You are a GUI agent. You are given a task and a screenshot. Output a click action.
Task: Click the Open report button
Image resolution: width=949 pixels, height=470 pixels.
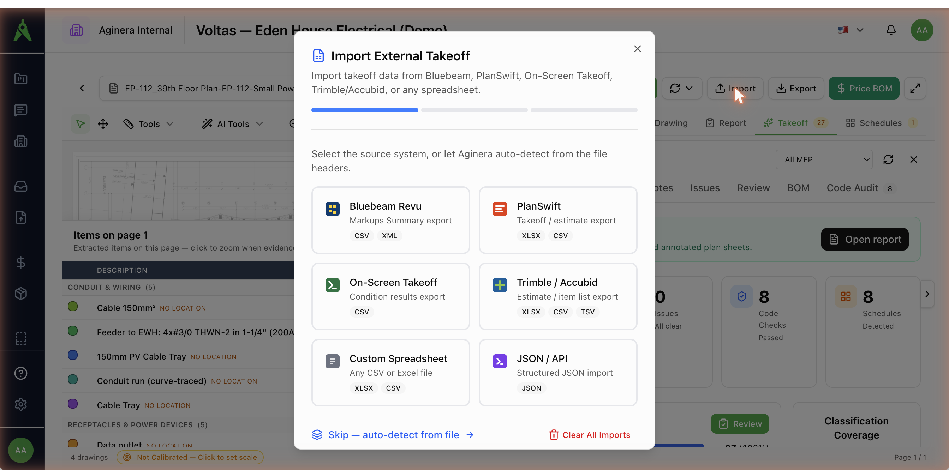pyautogui.click(x=865, y=239)
